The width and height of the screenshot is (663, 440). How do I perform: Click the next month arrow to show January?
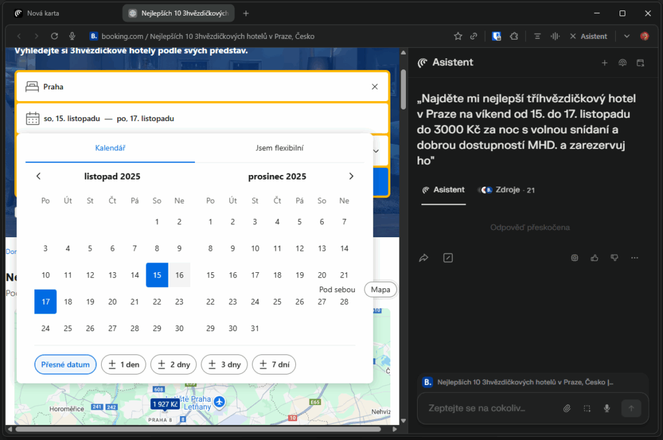coord(351,176)
